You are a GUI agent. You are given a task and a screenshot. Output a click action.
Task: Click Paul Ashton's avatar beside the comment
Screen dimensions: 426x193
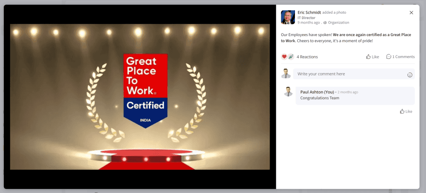[x=288, y=92]
